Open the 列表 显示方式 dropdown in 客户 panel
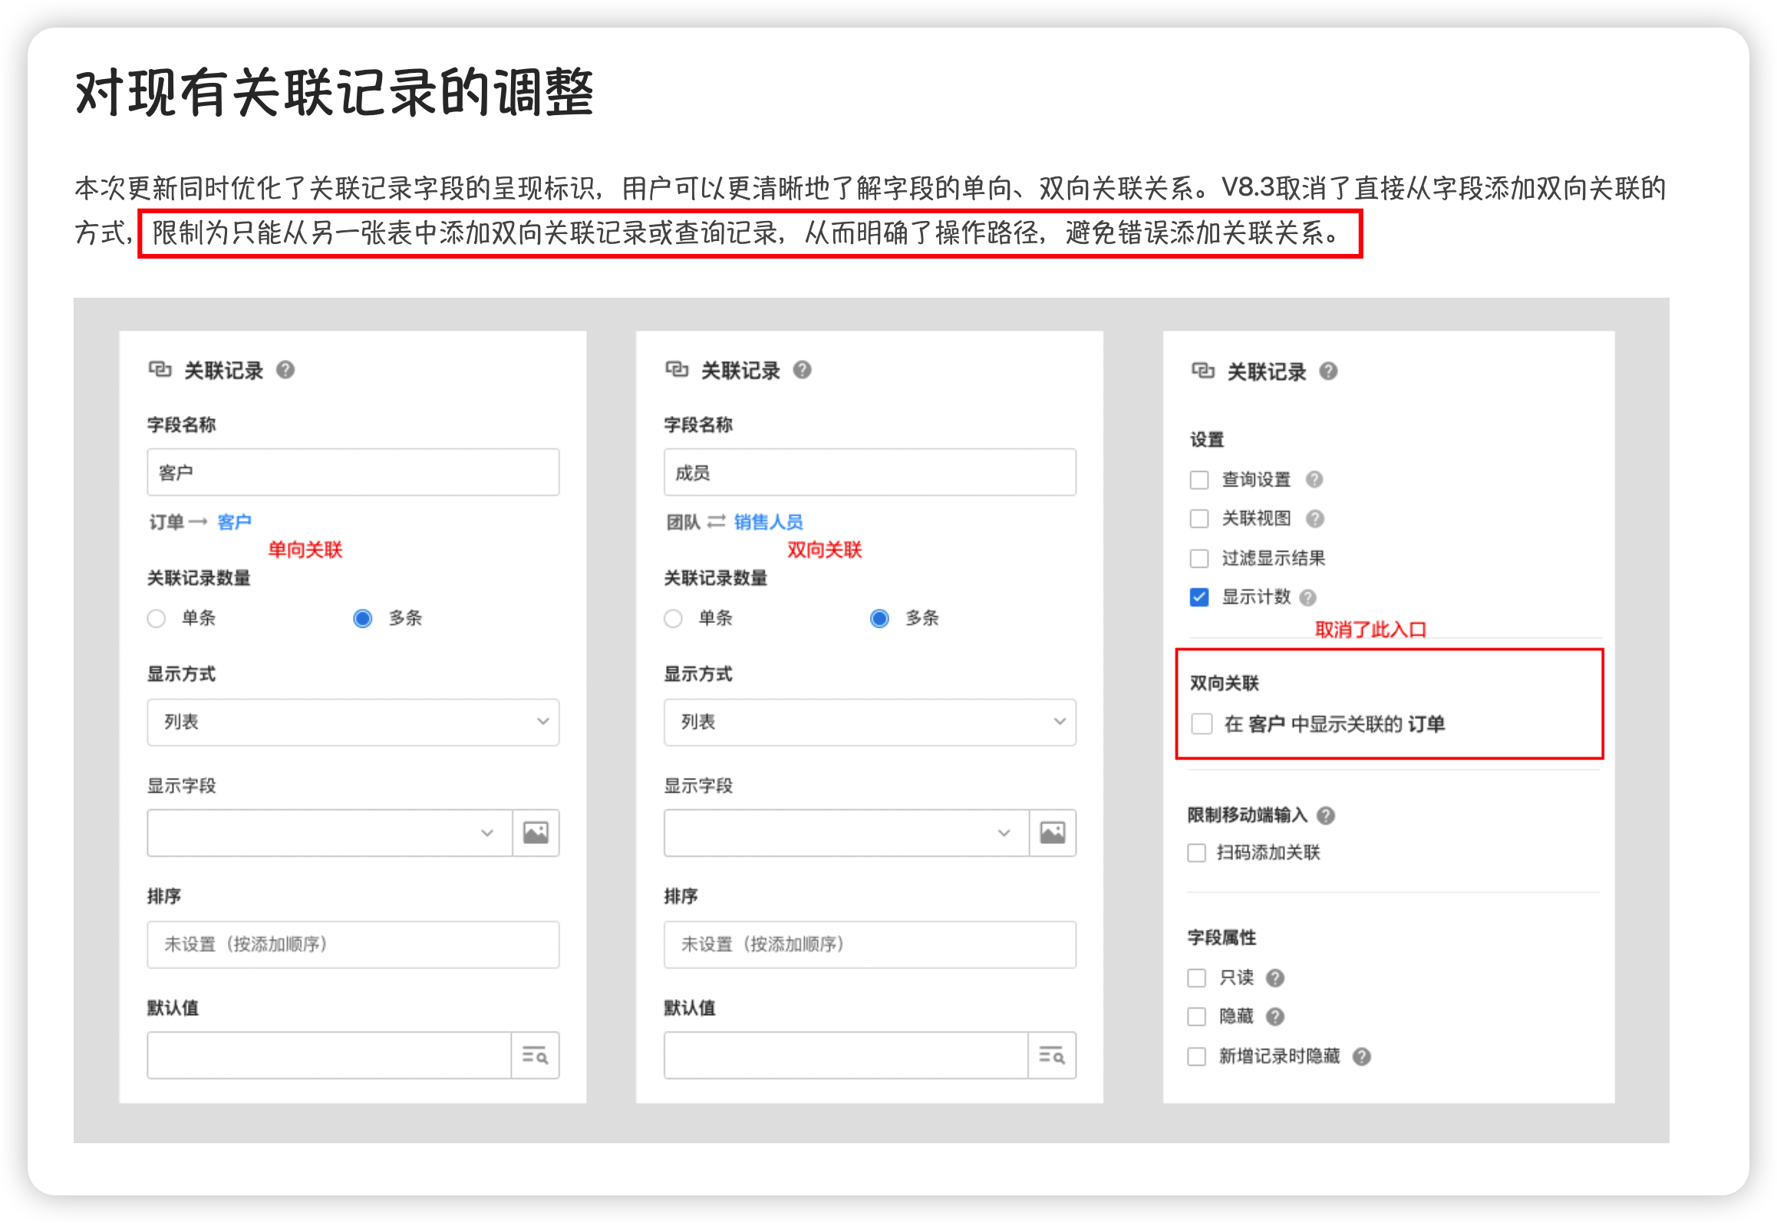The height and width of the screenshot is (1223, 1777). click(353, 722)
